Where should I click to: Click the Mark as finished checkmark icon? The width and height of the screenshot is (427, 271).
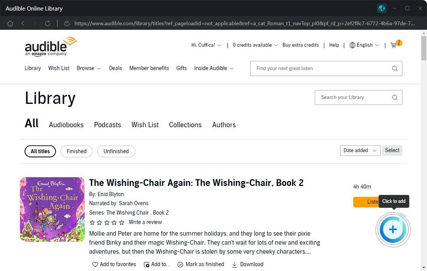click(x=180, y=265)
